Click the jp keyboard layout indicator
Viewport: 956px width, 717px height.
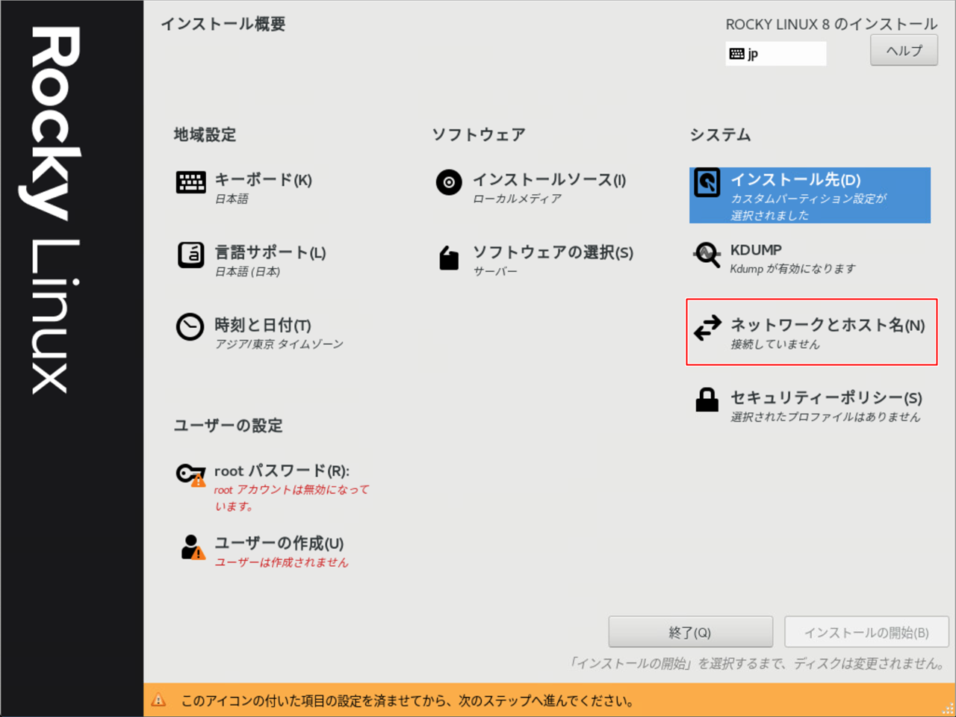click(775, 54)
